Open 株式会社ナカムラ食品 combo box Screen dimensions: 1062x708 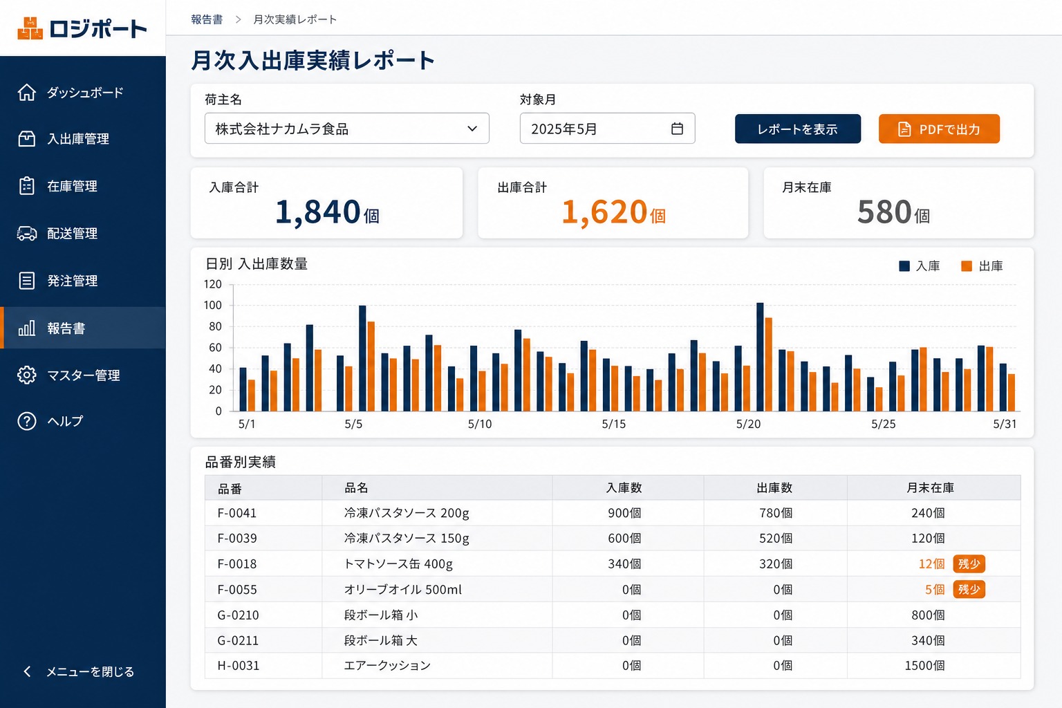click(x=347, y=129)
